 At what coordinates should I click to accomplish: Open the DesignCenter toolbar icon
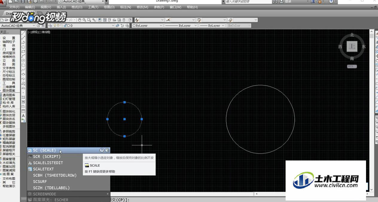(x=105, y=20)
